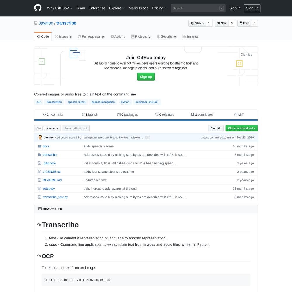Open the forks count showing 5
Image resolution: width=292 pixels, height=292 pixels.
click(254, 23)
